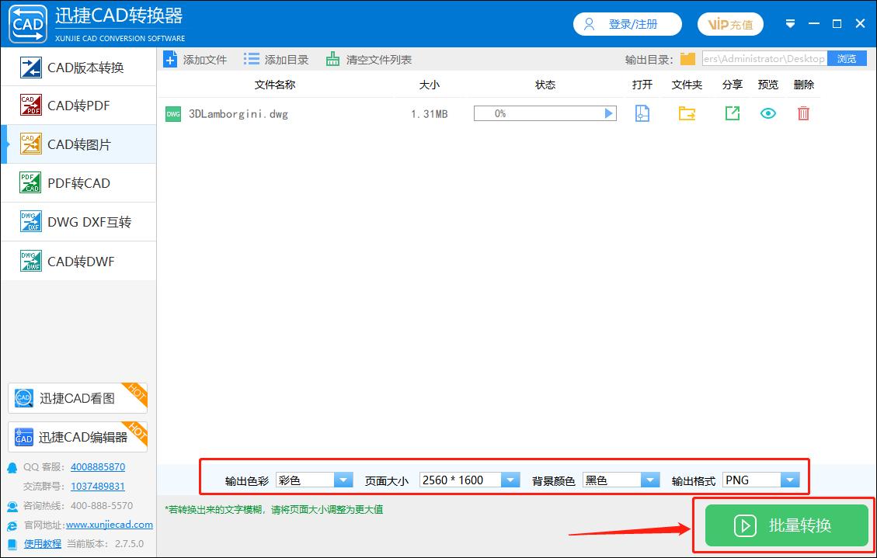Viewport: 877px width, 558px height.
Task: Expand the 页面大小 page size dropdown
Action: pyautogui.click(x=510, y=480)
